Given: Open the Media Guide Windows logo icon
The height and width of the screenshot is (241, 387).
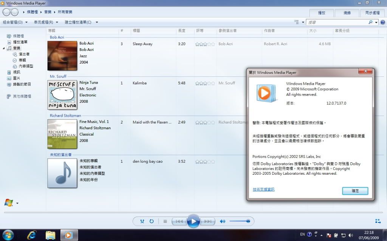Looking at the screenshot, I should pyautogui.click(x=9, y=203).
